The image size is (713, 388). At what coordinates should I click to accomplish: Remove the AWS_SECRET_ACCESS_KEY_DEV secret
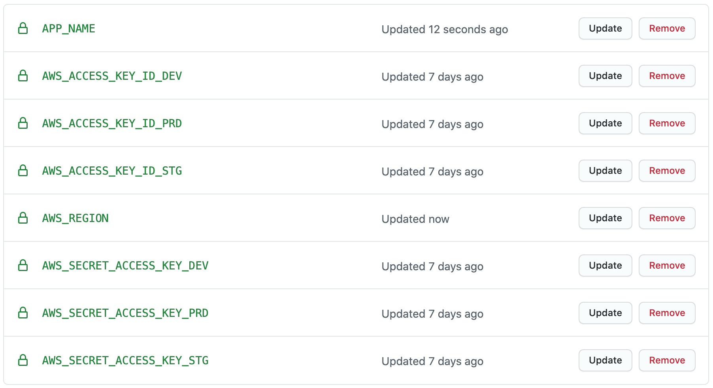click(667, 266)
